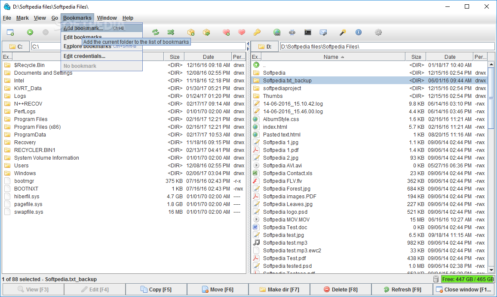Image resolution: width=497 pixels, height=297 pixels.
Task: Open the Help menu
Action: click(128, 18)
